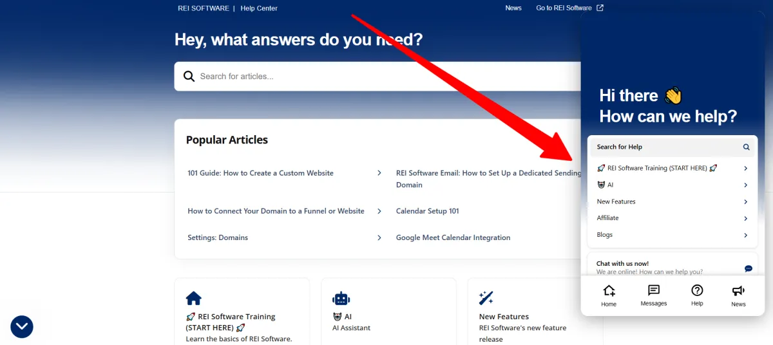Image resolution: width=773 pixels, height=345 pixels.
Task: Open the News link in the top header
Action: pos(513,8)
